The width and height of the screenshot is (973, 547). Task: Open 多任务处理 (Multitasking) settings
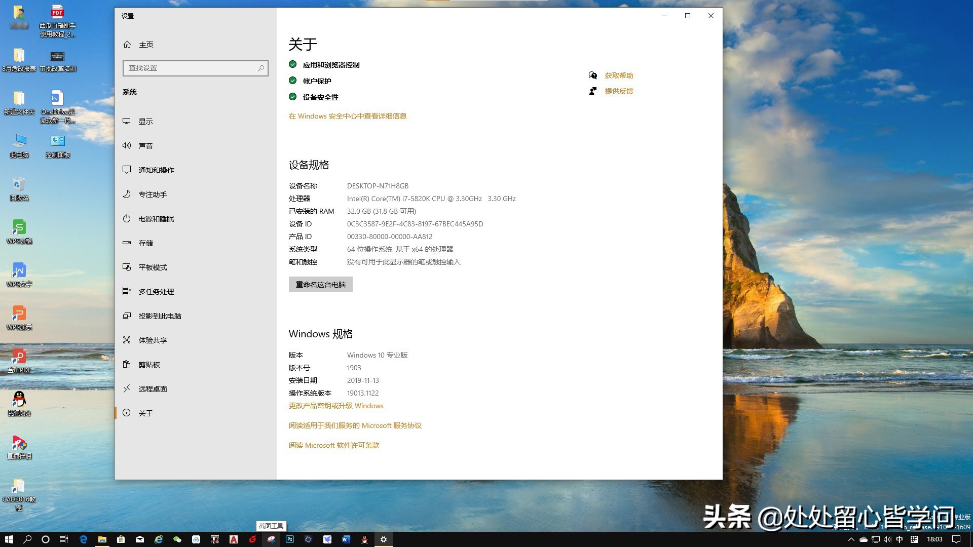(x=157, y=291)
